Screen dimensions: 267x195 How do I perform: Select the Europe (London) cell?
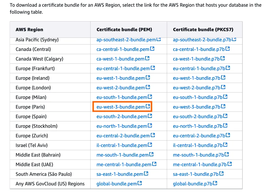coord(50,88)
